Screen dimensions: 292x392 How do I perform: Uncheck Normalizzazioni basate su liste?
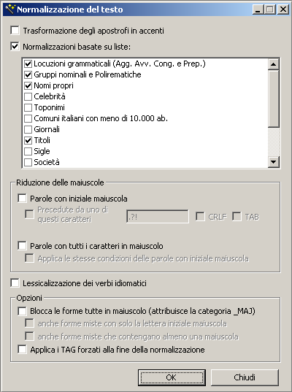pyautogui.click(x=15, y=47)
